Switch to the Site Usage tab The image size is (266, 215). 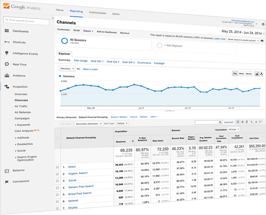81,61
